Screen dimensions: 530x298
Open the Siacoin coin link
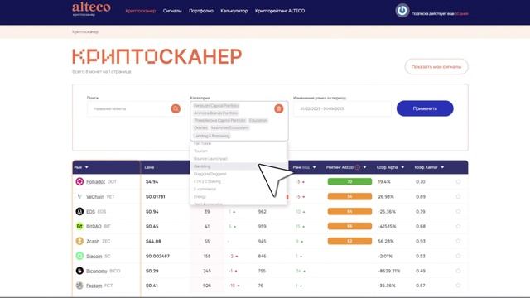click(94, 256)
